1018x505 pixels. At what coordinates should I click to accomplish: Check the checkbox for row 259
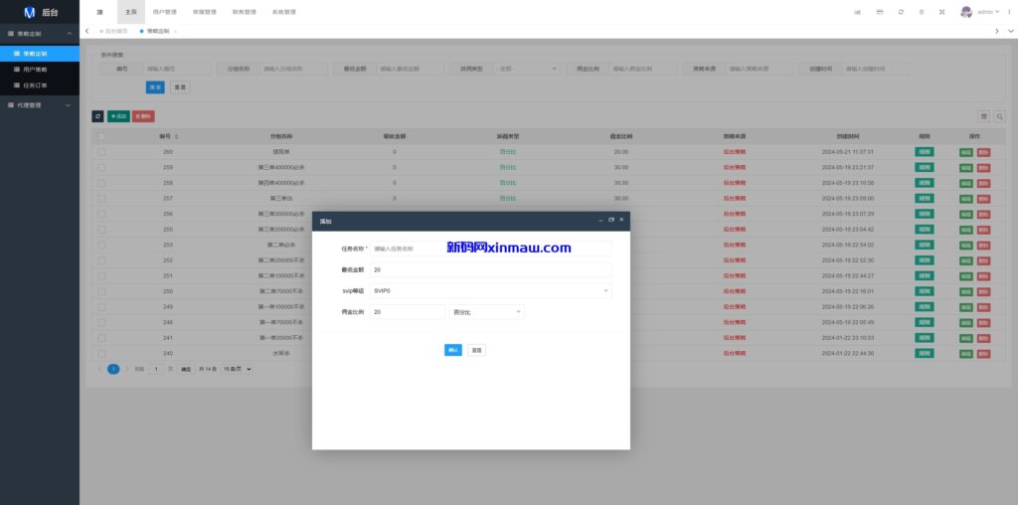click(x=102, y=167)
